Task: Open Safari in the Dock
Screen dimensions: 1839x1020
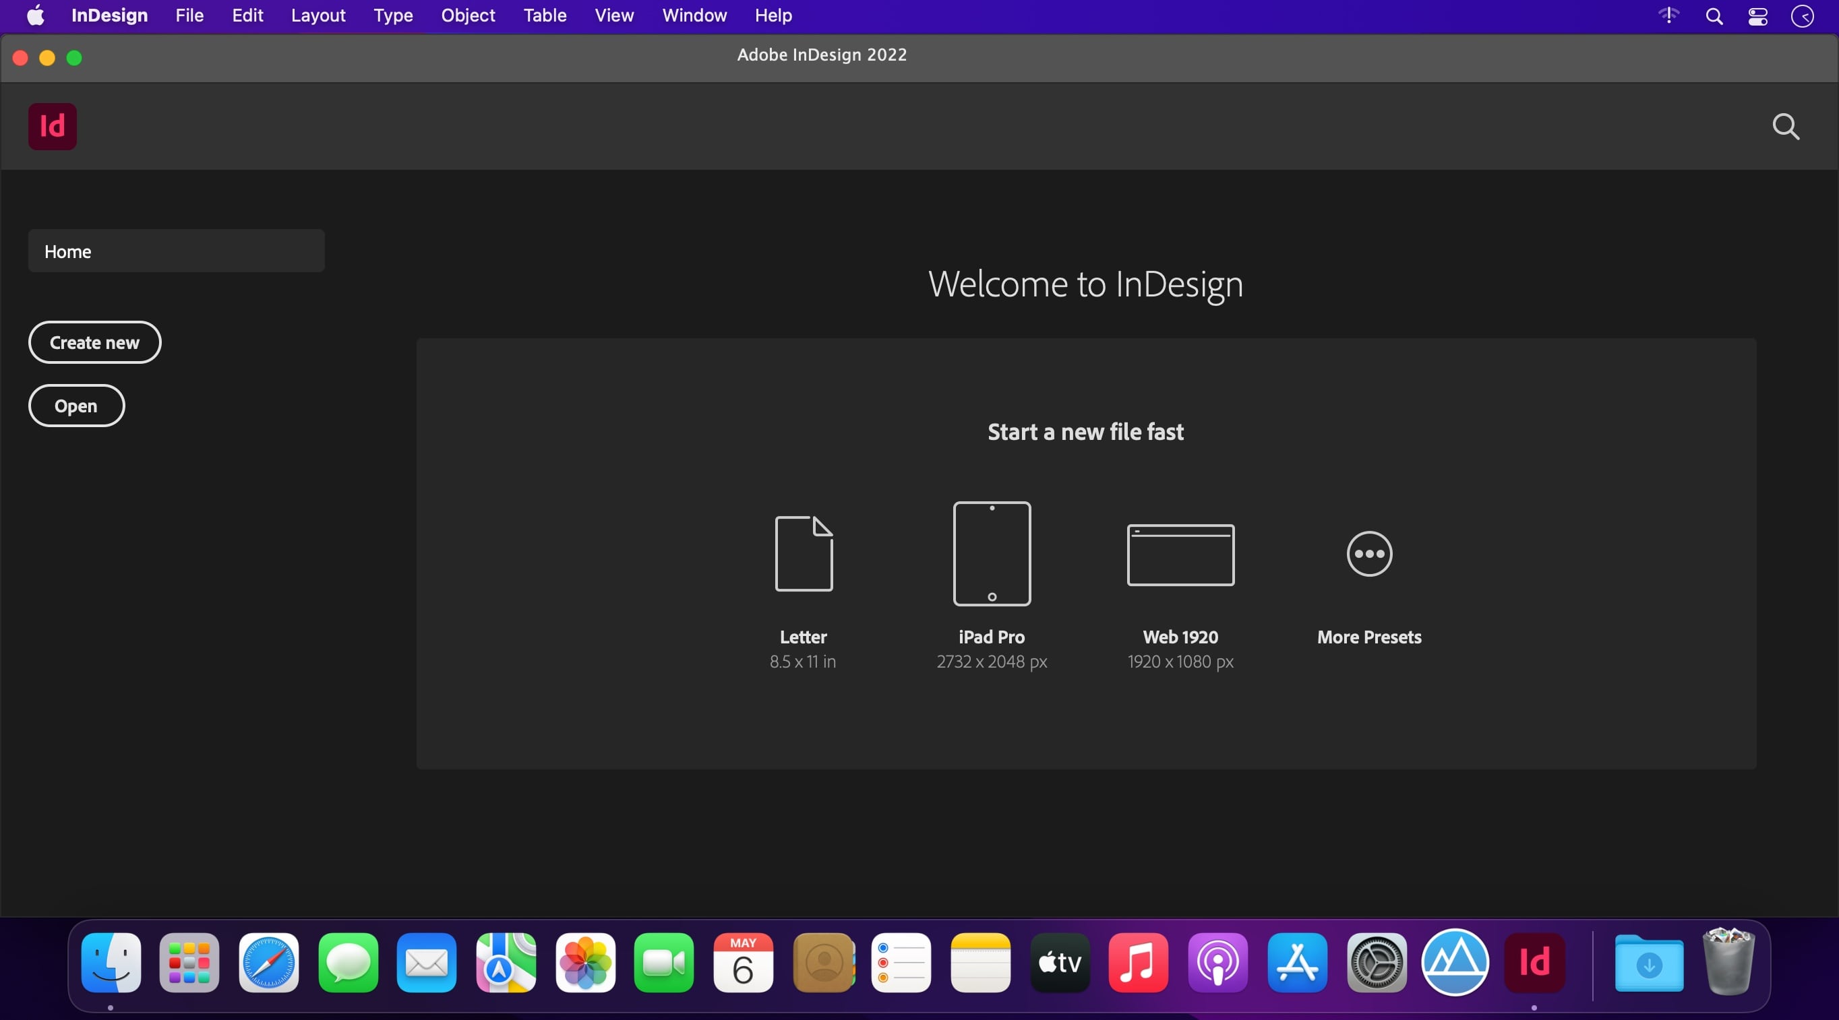Action: (268, 962)
